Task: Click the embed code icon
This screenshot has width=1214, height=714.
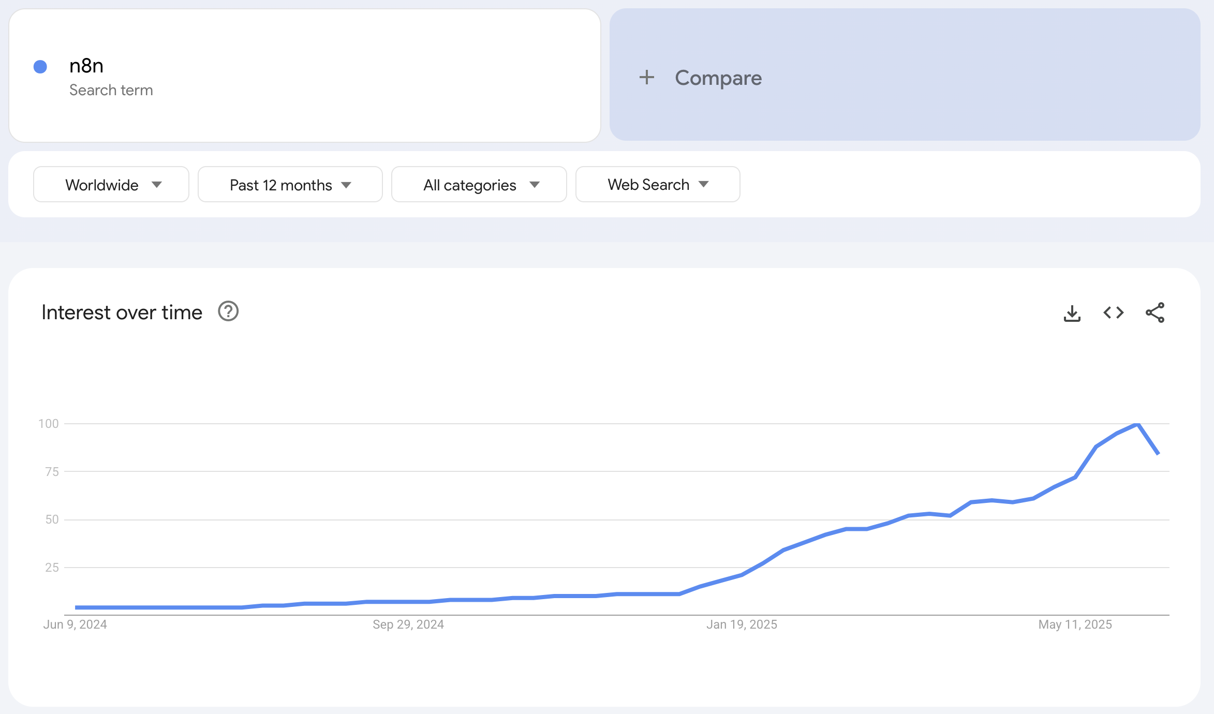Action: click(x=1113, y=313)
